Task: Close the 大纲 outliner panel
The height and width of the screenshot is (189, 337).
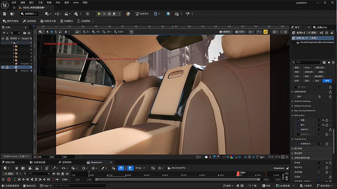Action: coord(26,27)
